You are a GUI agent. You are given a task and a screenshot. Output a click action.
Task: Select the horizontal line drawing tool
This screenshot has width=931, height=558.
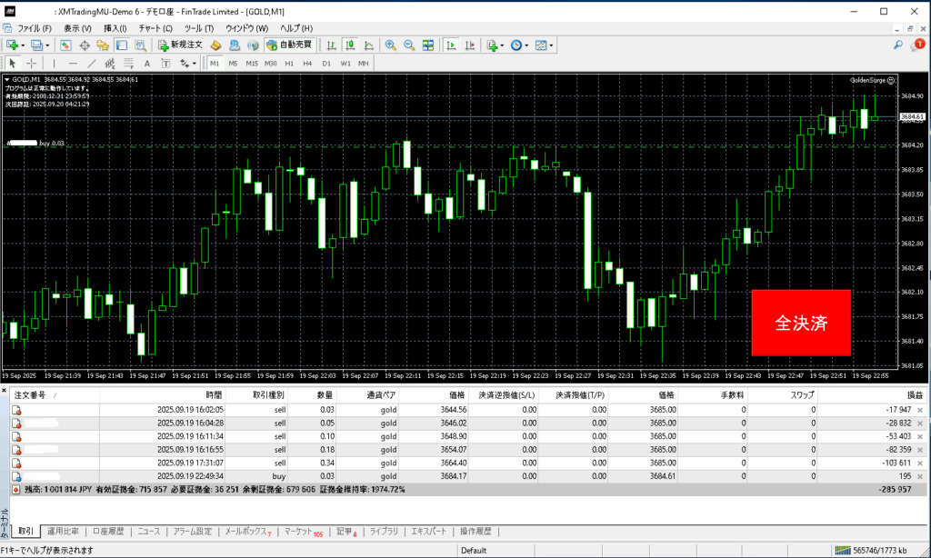[73, 64]
